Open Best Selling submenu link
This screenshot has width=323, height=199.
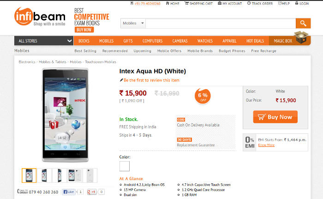point(85,51)
